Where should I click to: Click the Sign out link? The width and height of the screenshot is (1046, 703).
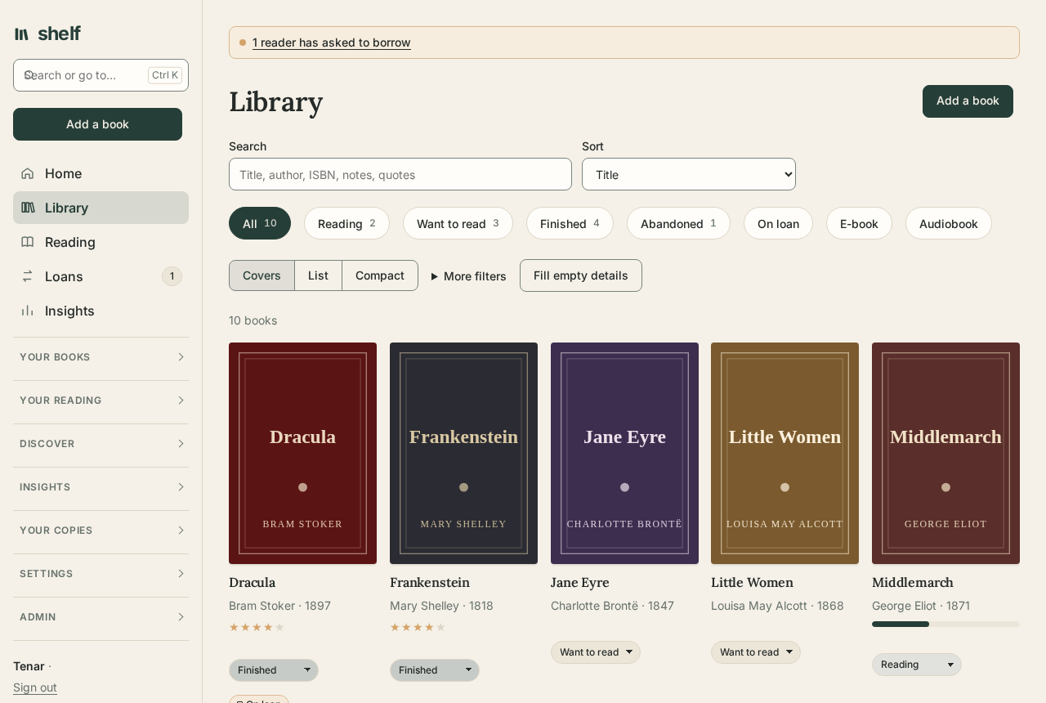(x=35, y=687)
